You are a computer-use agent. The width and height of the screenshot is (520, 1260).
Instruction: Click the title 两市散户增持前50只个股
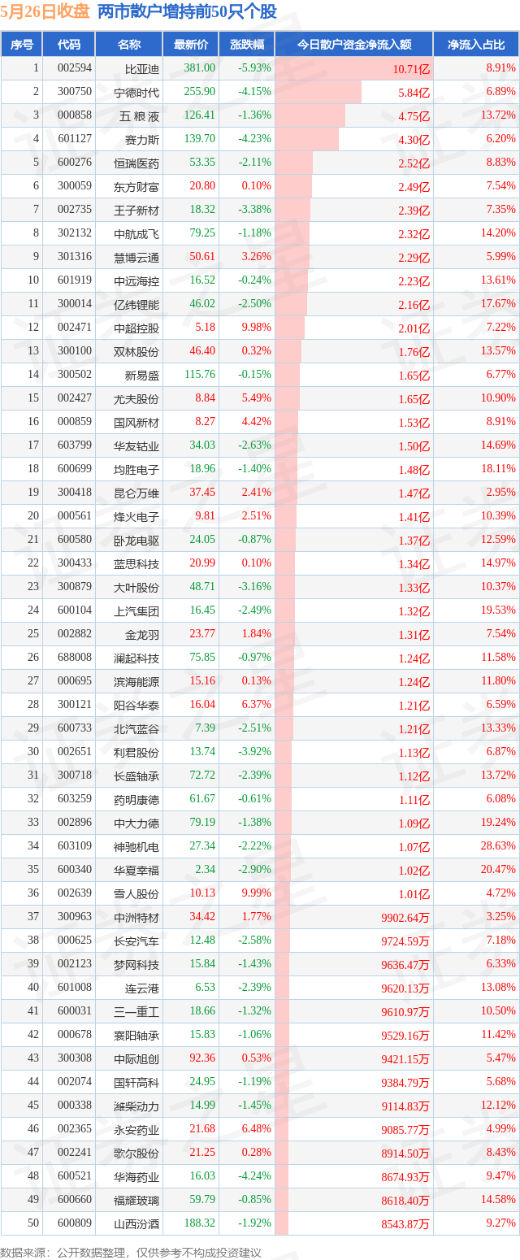pyautogui.click(x=187, y=11)
